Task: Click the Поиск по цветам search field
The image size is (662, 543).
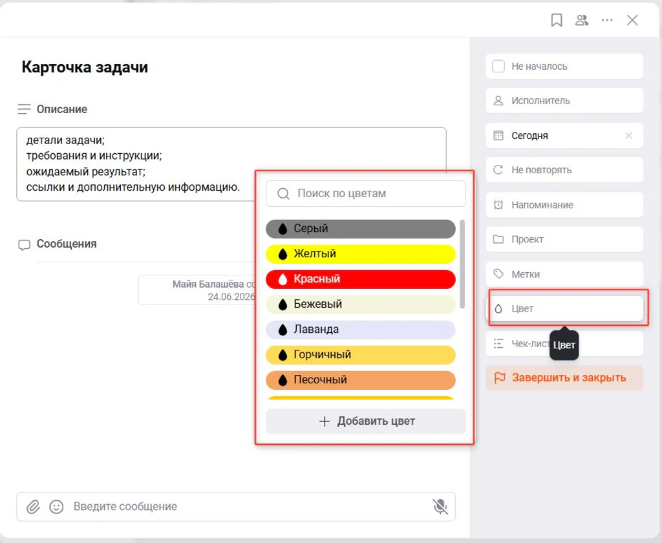Action: click(366, 194)
